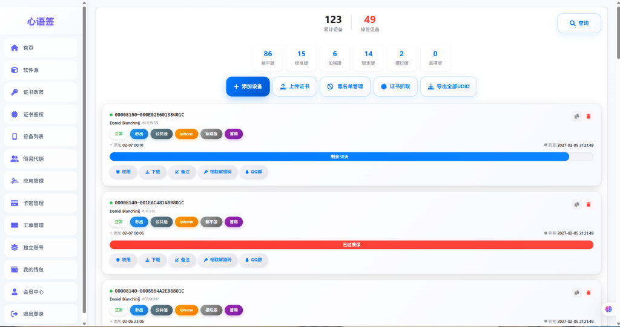Click the phone icon for 设备列表
The height and width of the screenshot is (327, 620).
tap(15, 136)
